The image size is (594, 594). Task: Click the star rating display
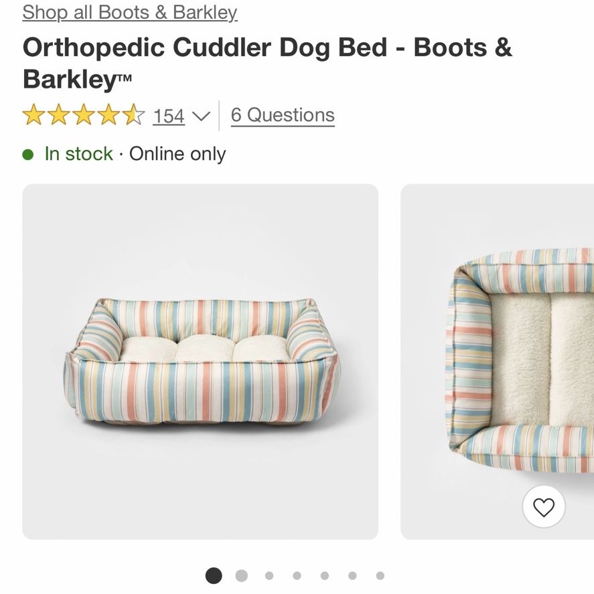pos(83,115)
